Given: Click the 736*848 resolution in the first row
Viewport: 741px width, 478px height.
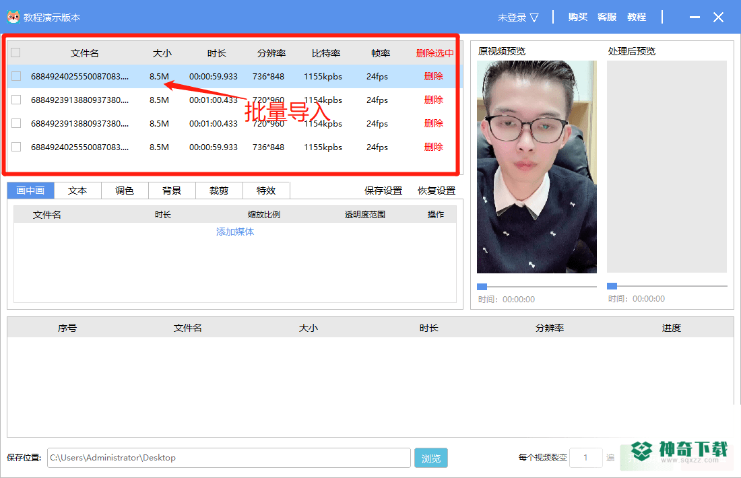Looking at the screenshot, I should click(x=268, y=76).
